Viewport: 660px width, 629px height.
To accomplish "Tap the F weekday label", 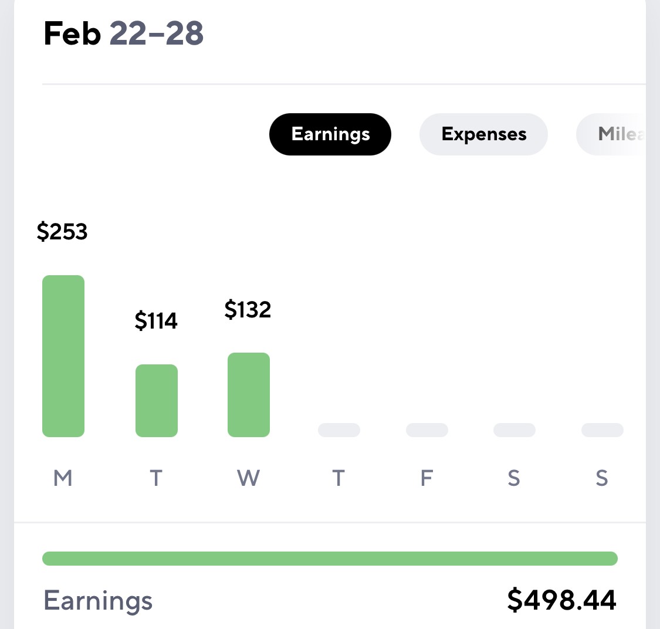I will [427, 478].
